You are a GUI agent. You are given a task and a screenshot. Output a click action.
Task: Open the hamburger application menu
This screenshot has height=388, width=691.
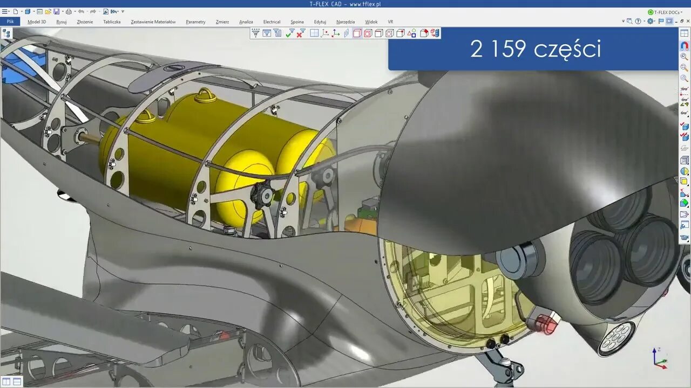(4, 11)
